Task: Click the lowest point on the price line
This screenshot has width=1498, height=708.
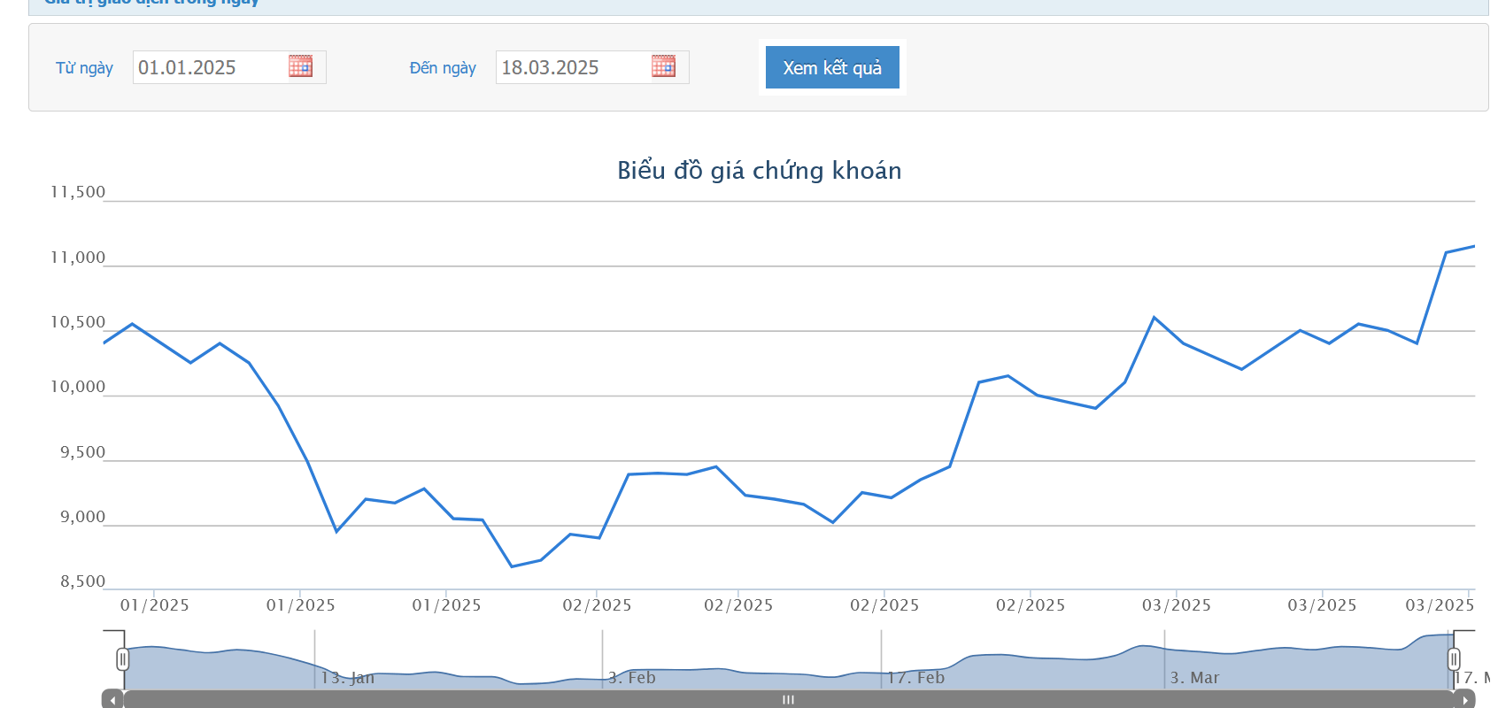Action: (x=512, y=566)
